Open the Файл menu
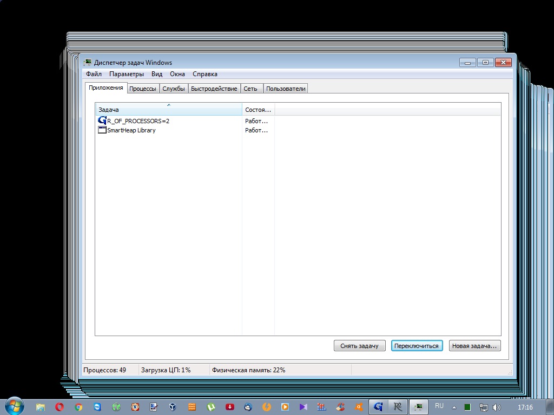Viewport: 554px width, 415px height. click(x=94, y=74)
